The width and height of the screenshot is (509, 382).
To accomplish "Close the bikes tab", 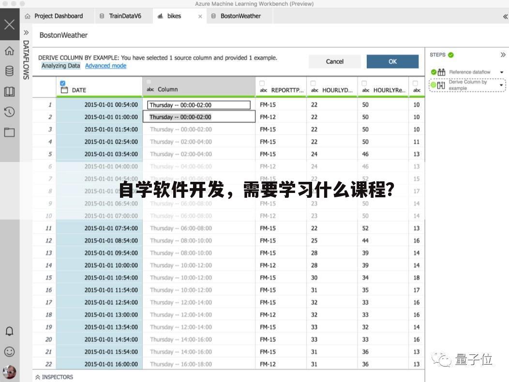I will pyautogui.click(x=200, y=16).
